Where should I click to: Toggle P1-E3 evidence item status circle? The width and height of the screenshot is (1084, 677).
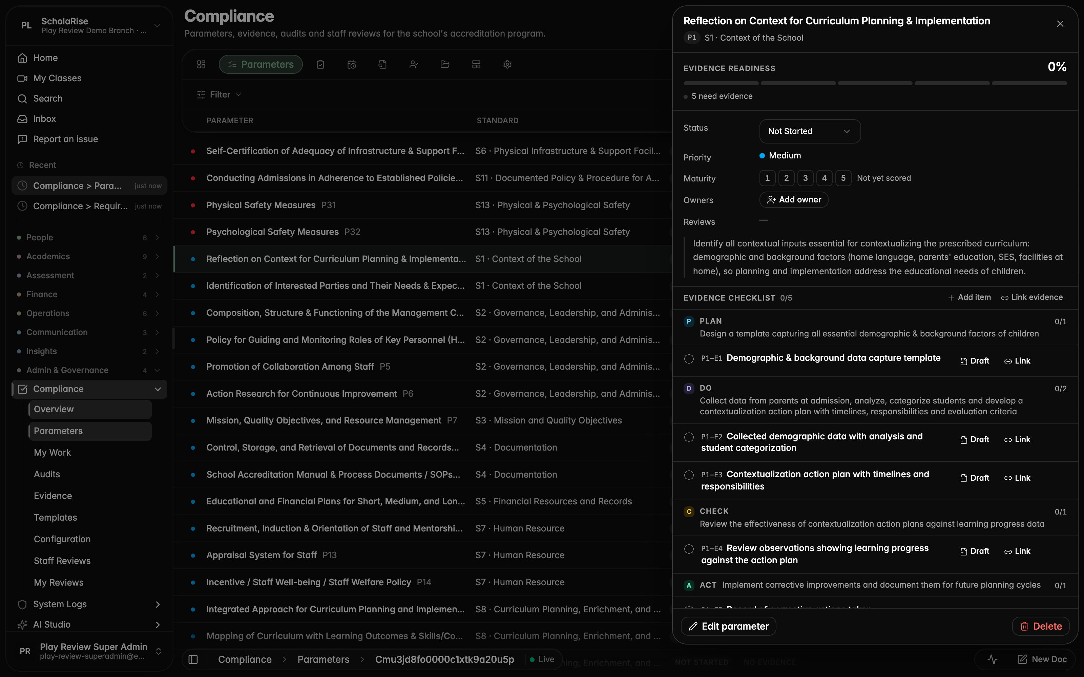click(689, 475)
